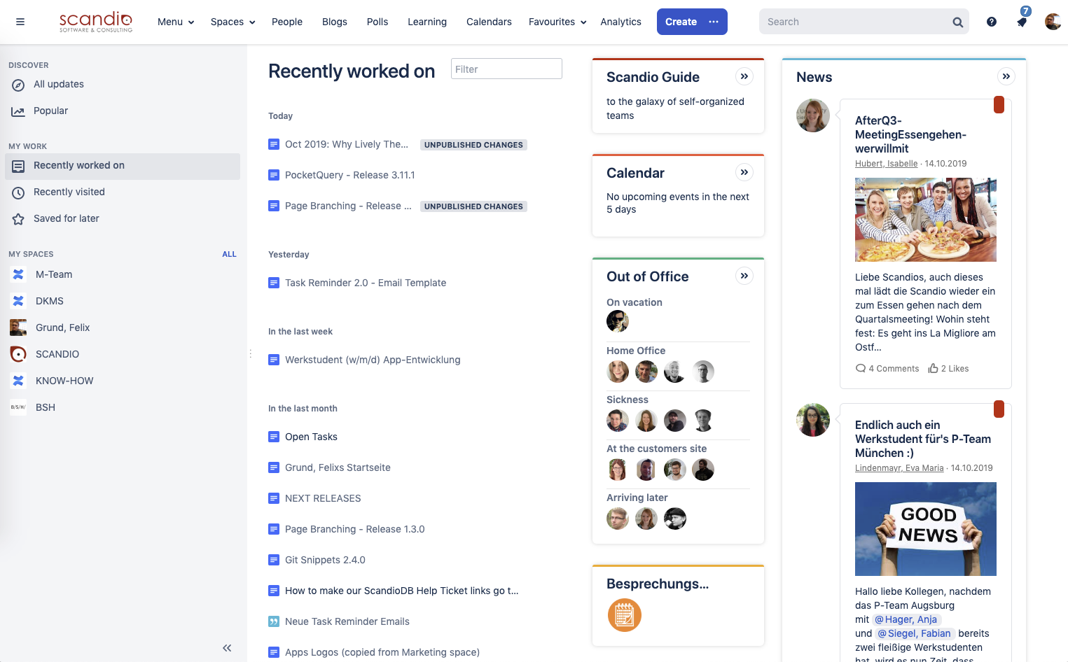This screenshot has width=1068, height=662.
Task: Open NEXT RELEASES page
Action: [323, 498]
